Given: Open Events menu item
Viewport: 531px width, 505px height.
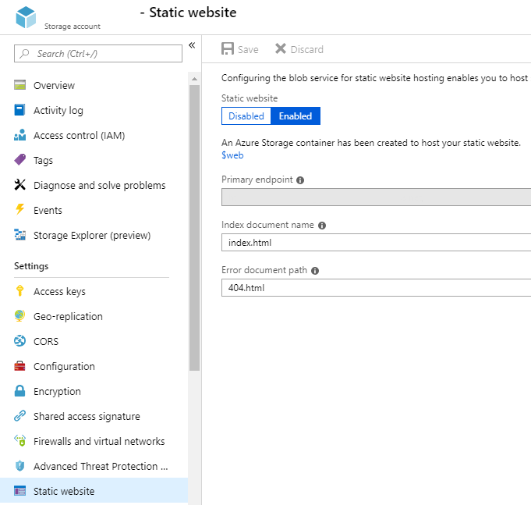Looking at the screenshot, I should coord(48,211).
